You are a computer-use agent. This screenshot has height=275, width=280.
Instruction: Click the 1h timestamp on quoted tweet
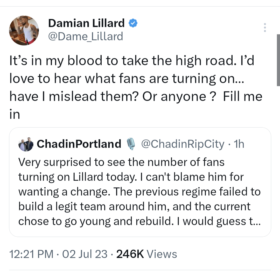click(239, 144)
